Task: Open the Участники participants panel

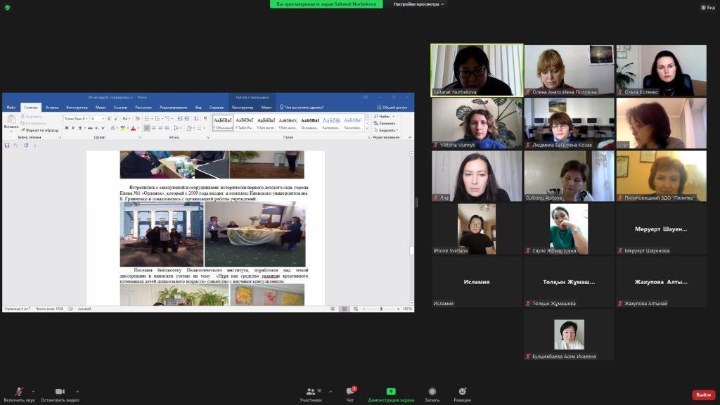Action: tap(311, 392)
